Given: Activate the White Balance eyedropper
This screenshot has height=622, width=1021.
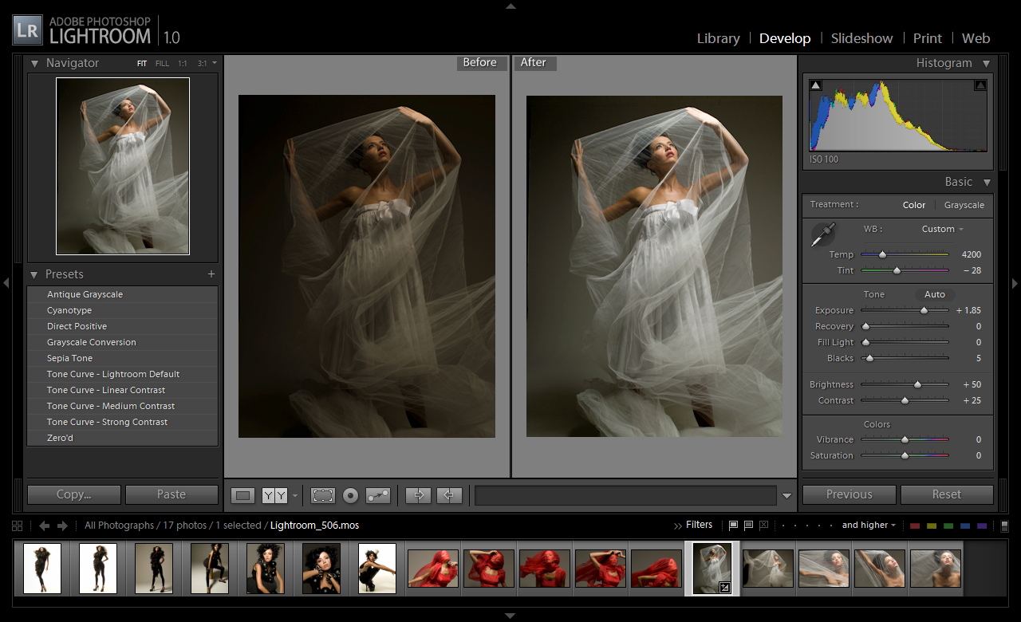Looking at the screenshot, I should tap(822, 233).
